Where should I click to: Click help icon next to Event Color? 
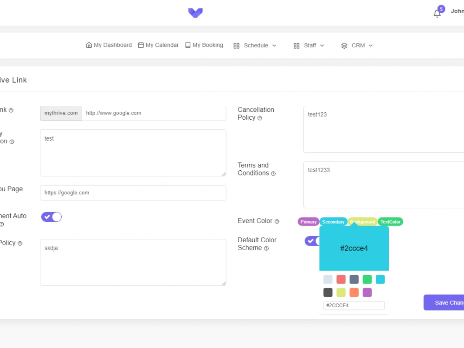[277, 221]
